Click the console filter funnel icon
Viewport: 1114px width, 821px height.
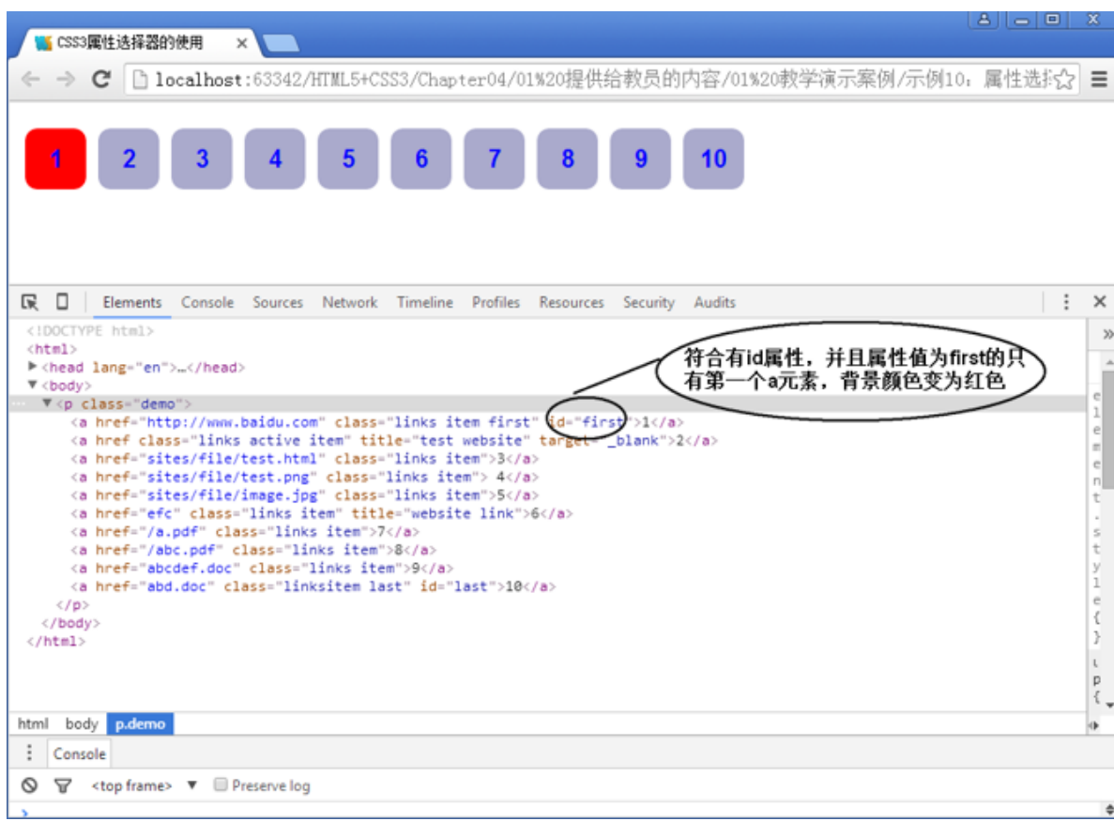[x=63, y=785]
